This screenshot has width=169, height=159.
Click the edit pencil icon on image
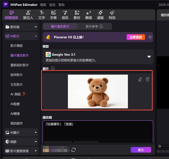(140, 79)
